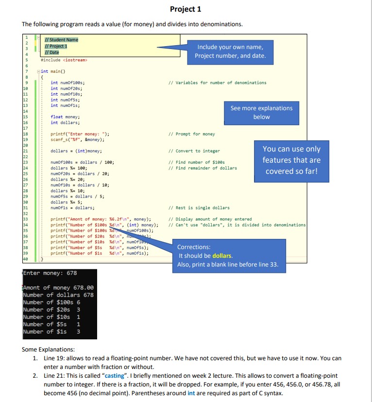
Task: Click console line 'Number of dollars 678'
Action: tap(58, 295)
